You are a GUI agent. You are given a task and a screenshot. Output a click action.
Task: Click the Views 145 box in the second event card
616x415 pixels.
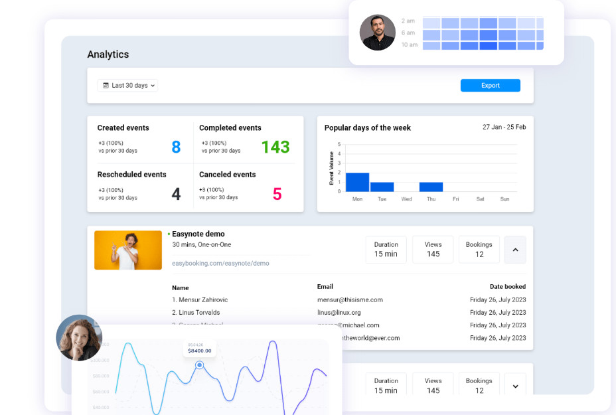tap(433, 385)
